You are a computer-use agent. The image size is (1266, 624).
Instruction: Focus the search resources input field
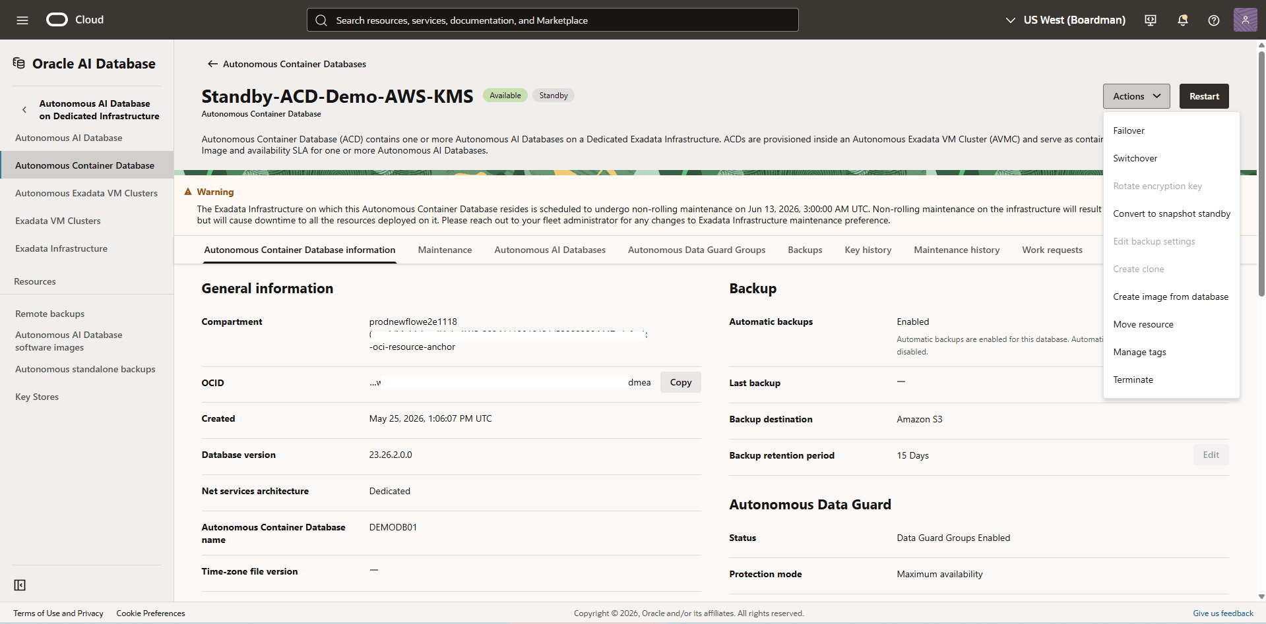[553, 20]
